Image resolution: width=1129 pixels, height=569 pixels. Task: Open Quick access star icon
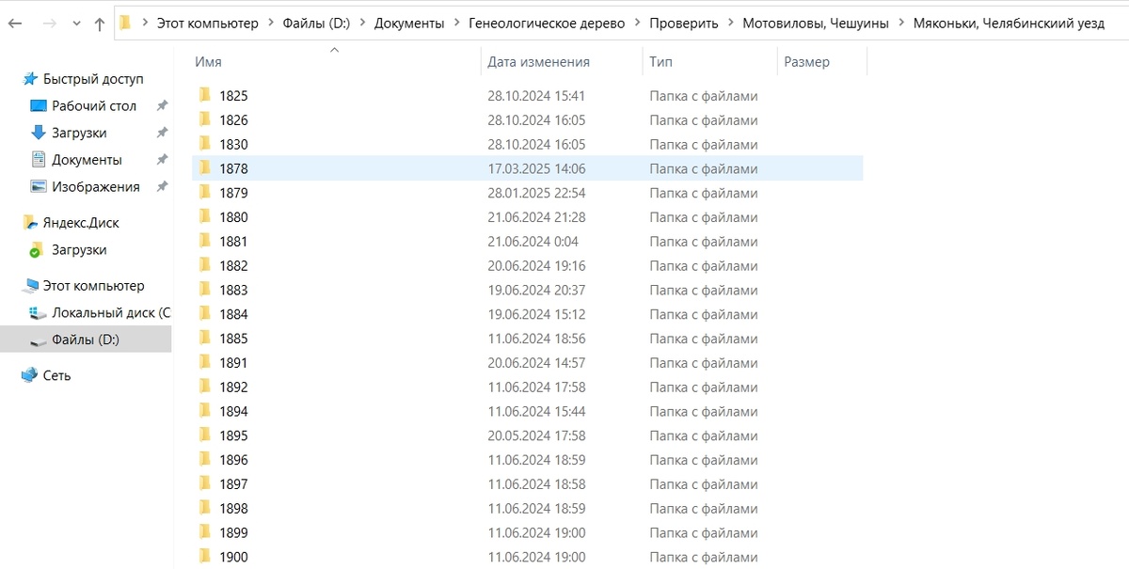(30, 79)
